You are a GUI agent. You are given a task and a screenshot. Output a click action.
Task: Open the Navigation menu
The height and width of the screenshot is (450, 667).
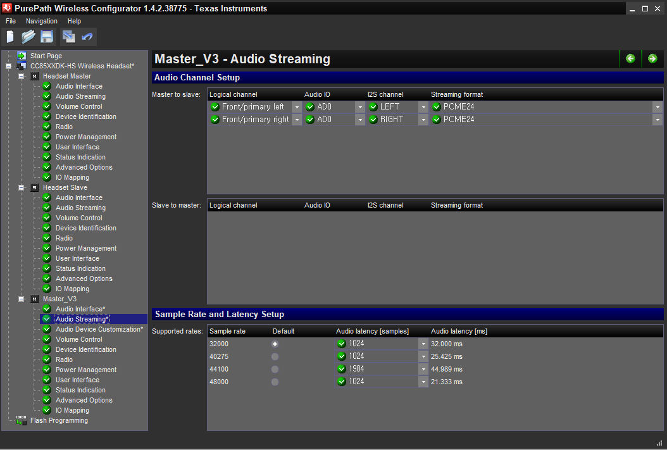tap(42, 21)
